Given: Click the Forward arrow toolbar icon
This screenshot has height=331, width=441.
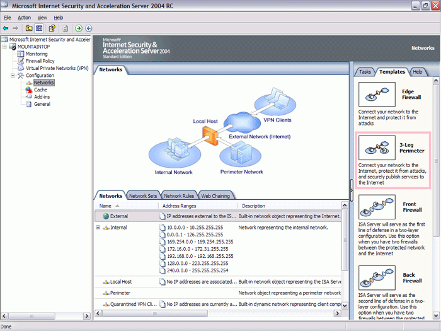Looking at the screenshot, I should (x=16, y=28).
